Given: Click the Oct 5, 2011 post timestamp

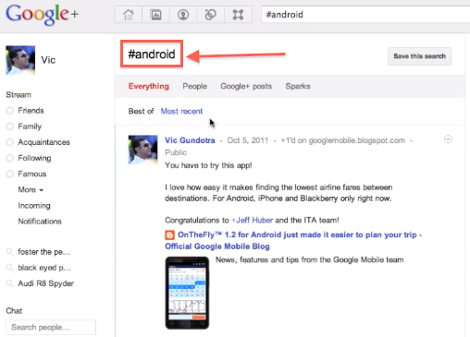Looking at the screenshot, I should (248, 140).
